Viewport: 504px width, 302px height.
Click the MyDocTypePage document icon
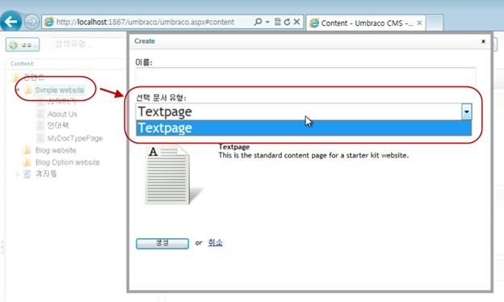[40, 138]
